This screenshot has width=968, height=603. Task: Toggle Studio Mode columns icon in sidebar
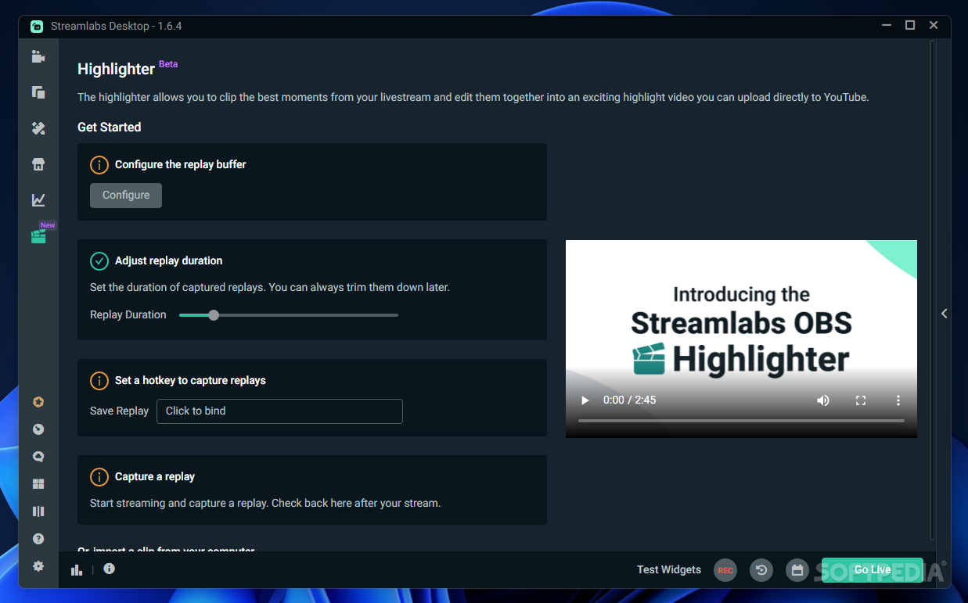pos(38,511)
